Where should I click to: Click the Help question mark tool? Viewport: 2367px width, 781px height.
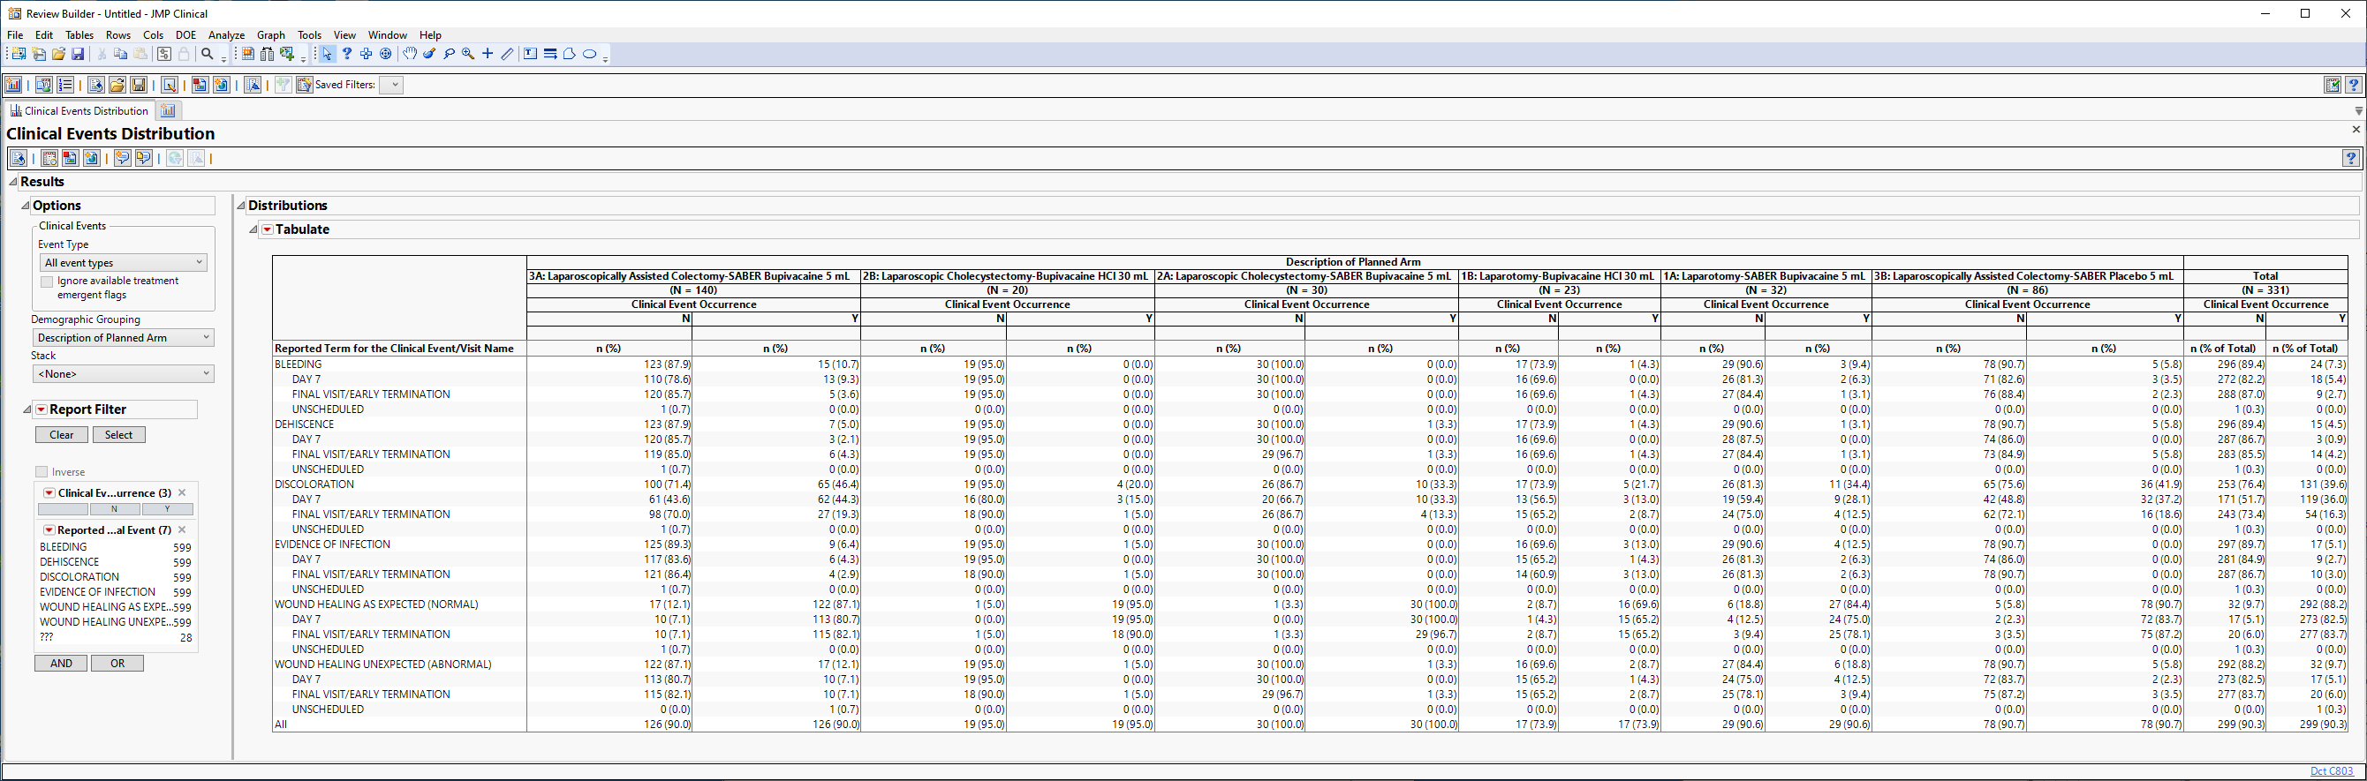(x=346, y=54)
